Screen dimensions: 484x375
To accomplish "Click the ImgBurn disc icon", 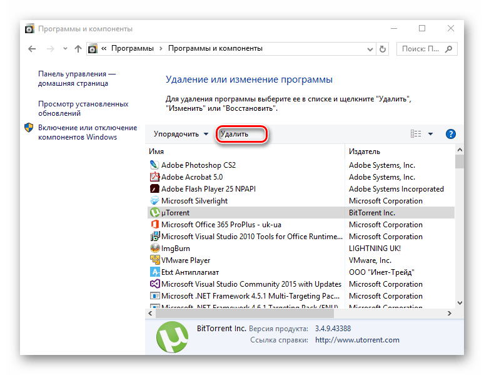I will pos(154,249).
